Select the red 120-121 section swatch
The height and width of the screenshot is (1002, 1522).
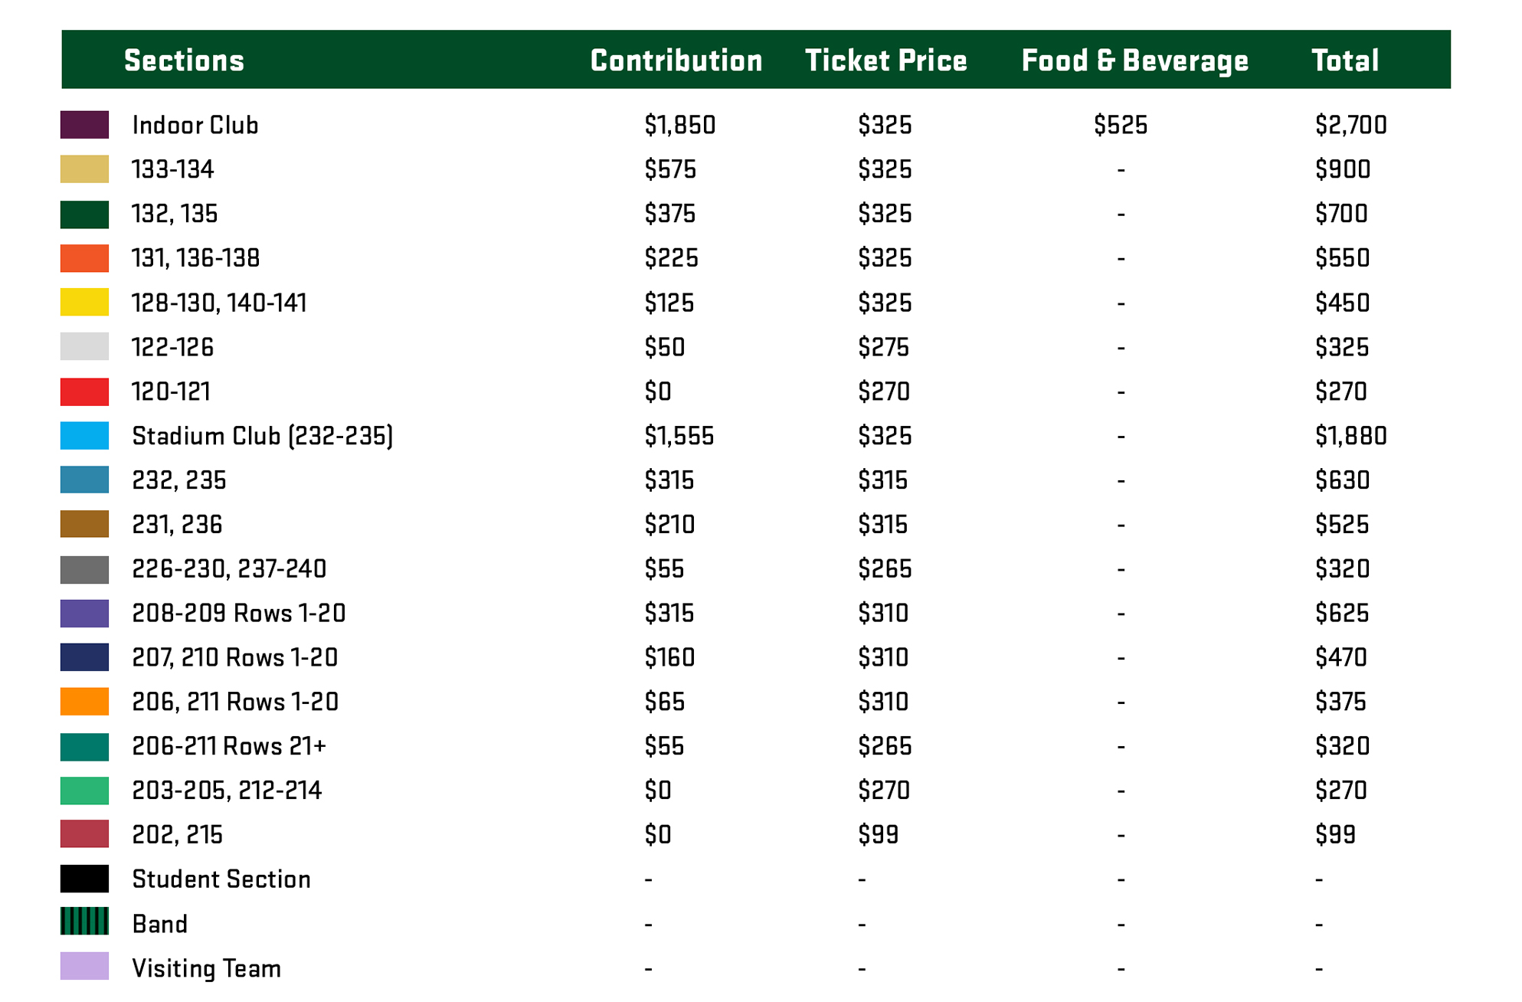point(84,391)
